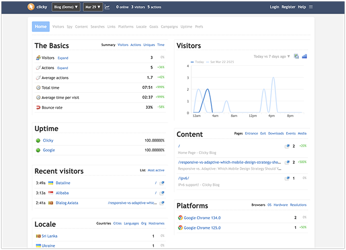Click the export icon above the Visitors chart
Image resolution: width=346 pixels, height=250 pixels.
(x=296, y=56)
